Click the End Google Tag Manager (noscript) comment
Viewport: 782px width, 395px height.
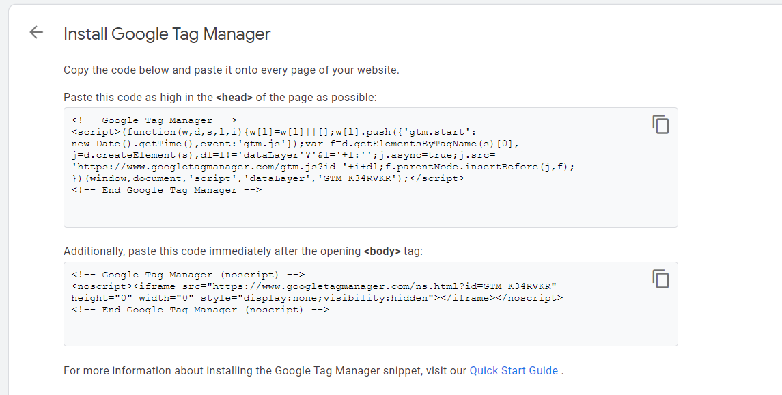click(x=200, y=310)
